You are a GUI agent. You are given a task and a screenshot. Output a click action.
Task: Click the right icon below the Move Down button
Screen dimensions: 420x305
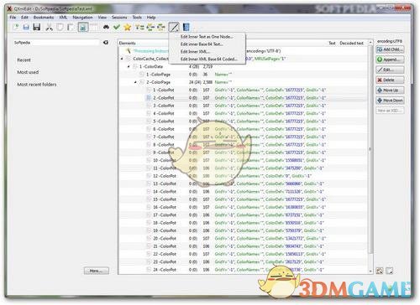pos(389,271)
